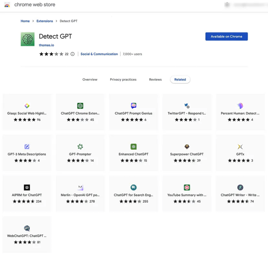Viewport: 268px width, 255px height.
Task: Go to the Extensions breadcrumb link
Action: point(45,21)
